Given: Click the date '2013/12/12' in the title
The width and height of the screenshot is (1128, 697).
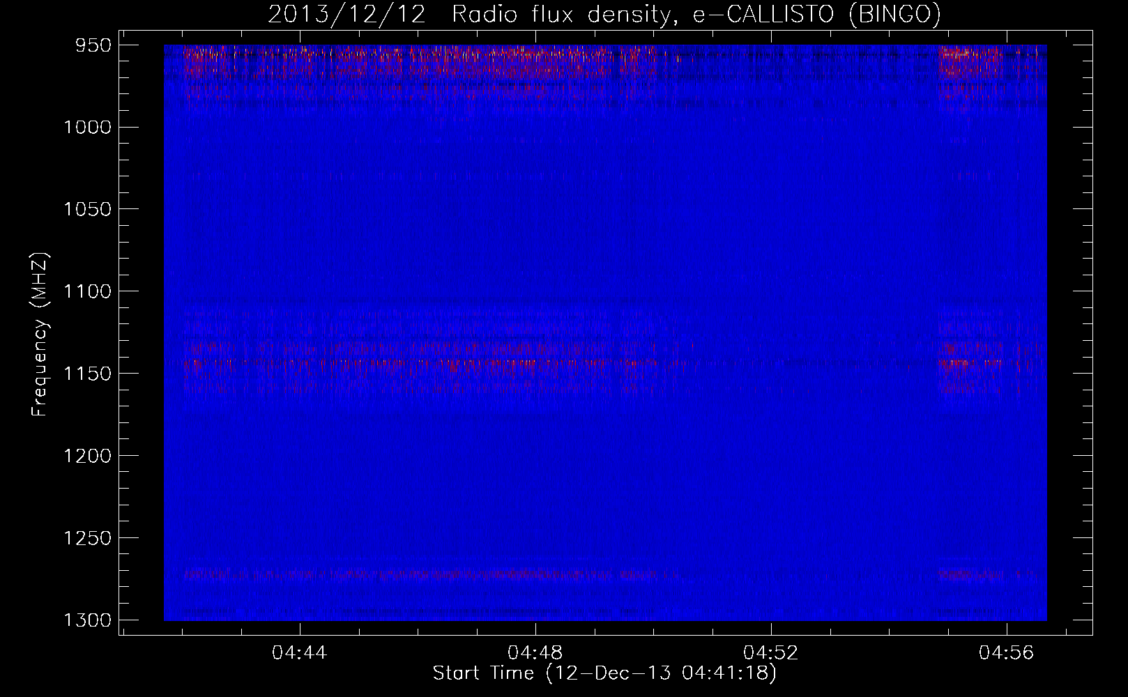Looking at the screenshot, I should [x=346, y=15].
